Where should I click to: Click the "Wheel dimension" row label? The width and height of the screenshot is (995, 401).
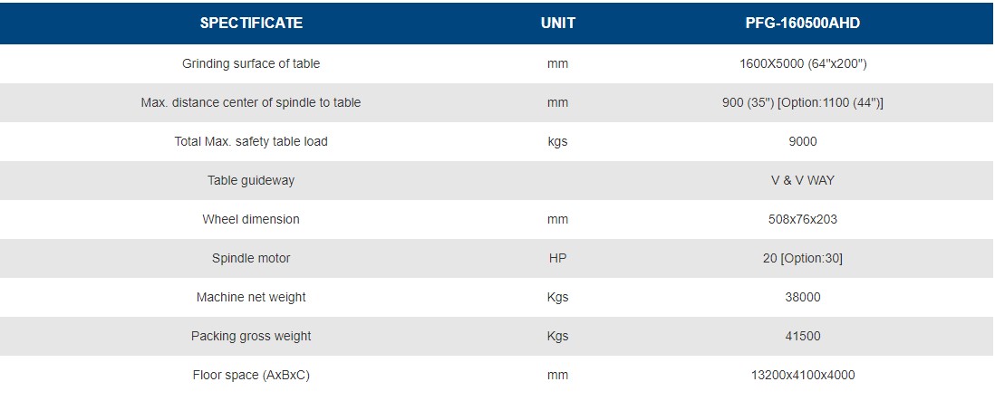pyautogui.click(x=251, y=220)
